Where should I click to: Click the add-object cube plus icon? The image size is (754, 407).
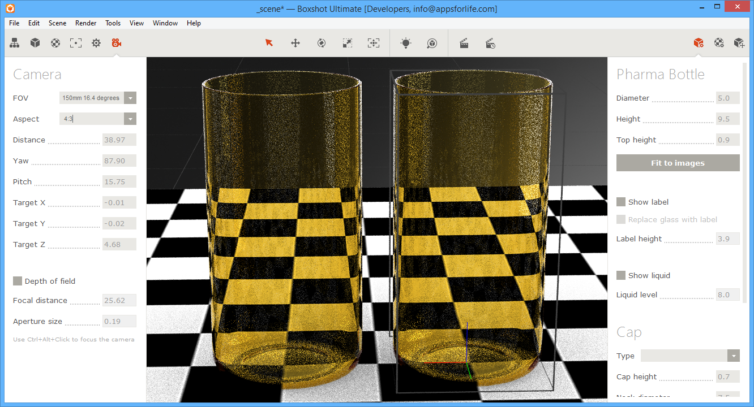point(739,43)
